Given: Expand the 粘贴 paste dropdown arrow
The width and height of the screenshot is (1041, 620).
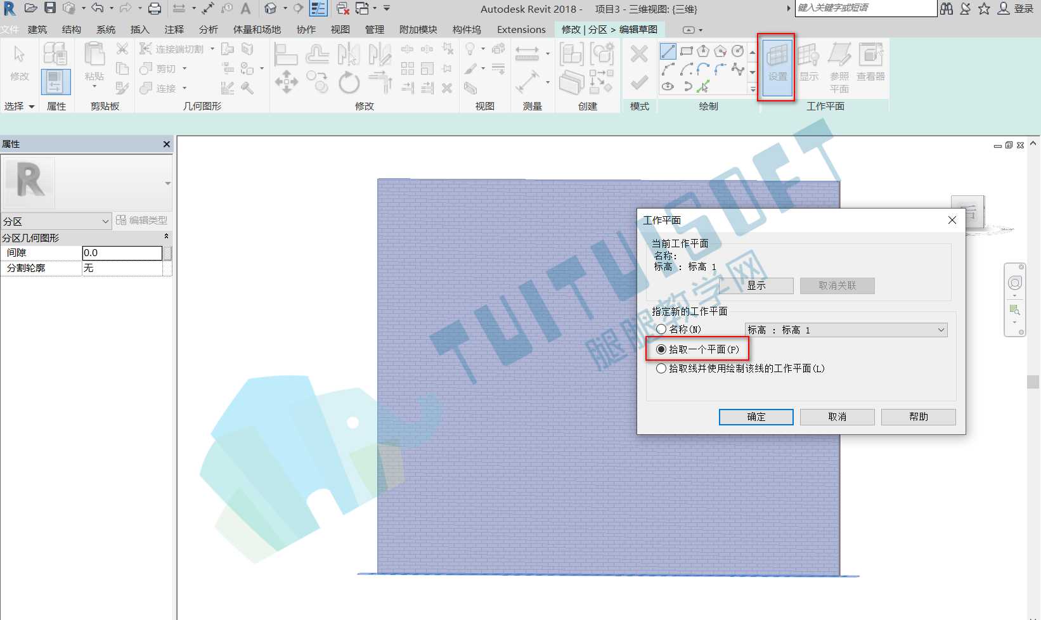Looking at the screenshot, I should (94, 87).
